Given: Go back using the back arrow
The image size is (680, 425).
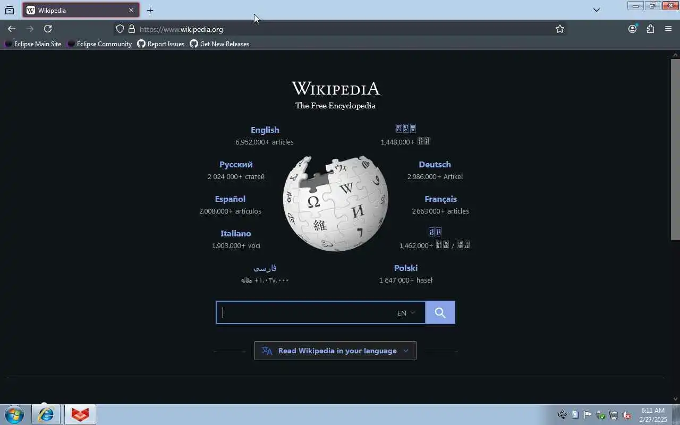Looking at the screenshot, I should pyautogui.click(x=12, y=29).
